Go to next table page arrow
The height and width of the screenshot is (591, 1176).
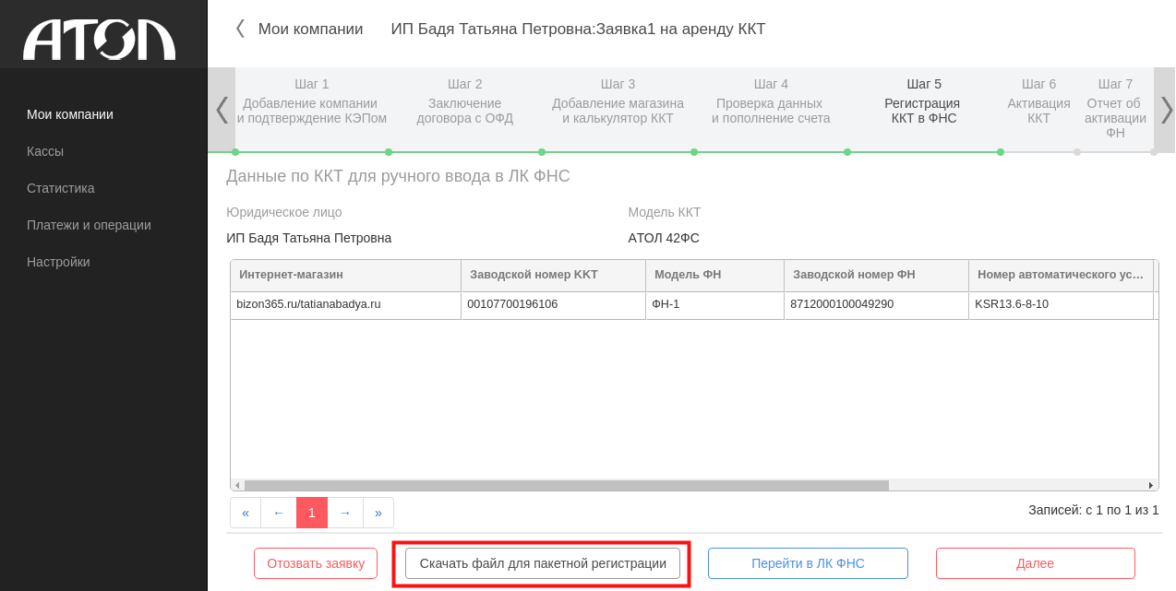[x=345, y=513]
